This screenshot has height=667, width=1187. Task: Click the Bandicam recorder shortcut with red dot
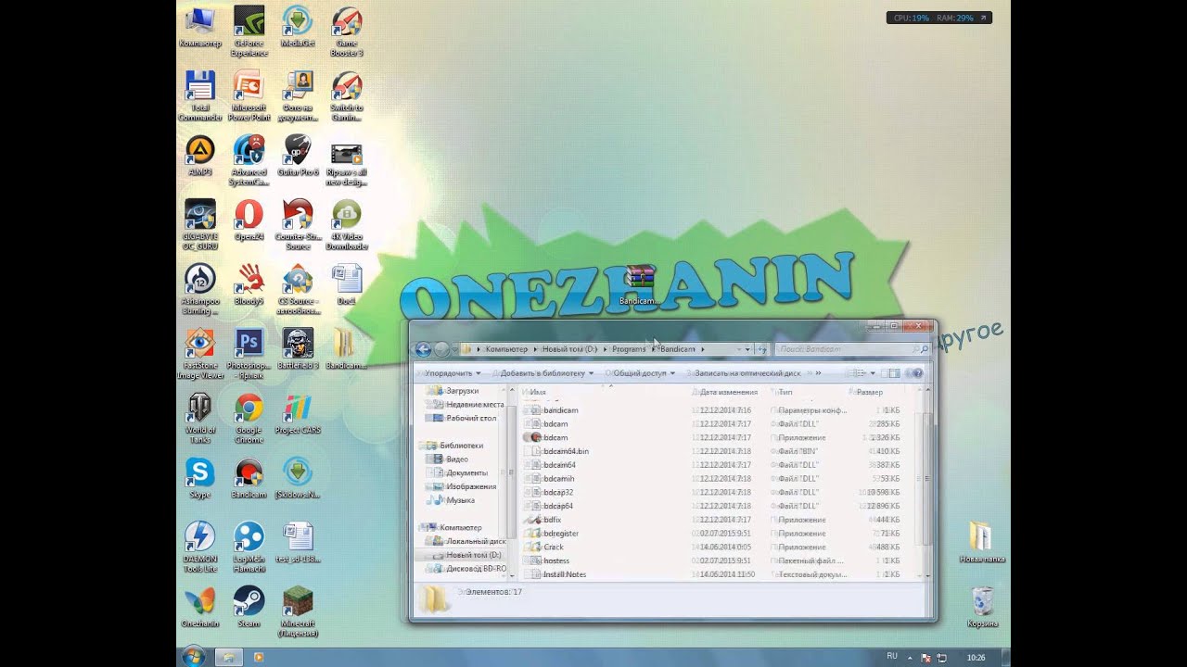click(249, 478)
